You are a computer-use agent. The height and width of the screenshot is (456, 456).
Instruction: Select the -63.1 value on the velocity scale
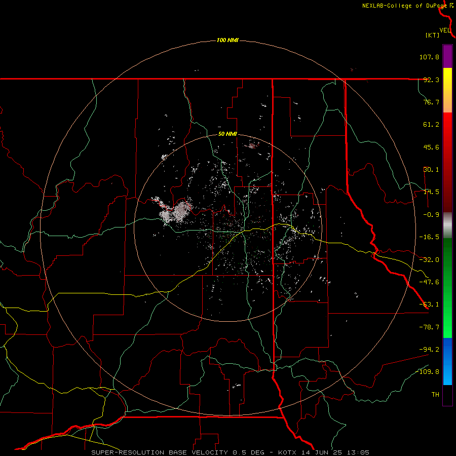click(x=429, y=305)
